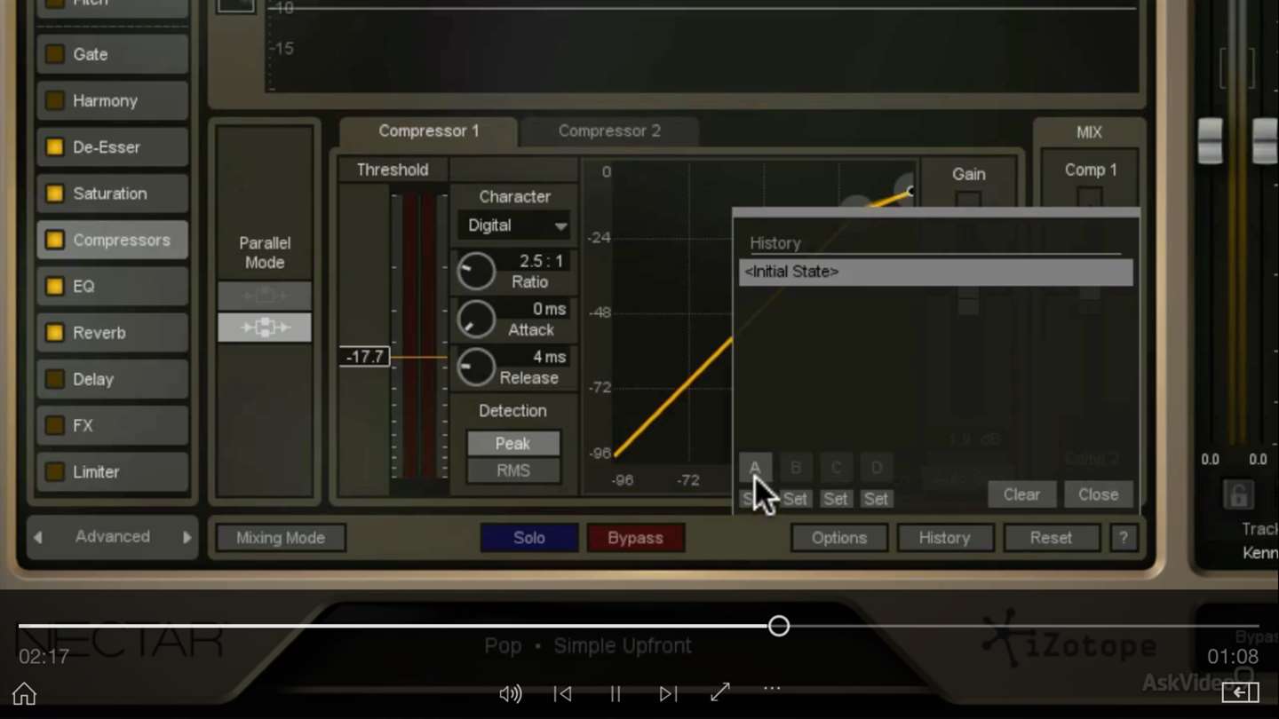This screenshot has width=1279, height=719.
Task: Click the left arrow beside Advanced
Action: [x=38, y=537]
